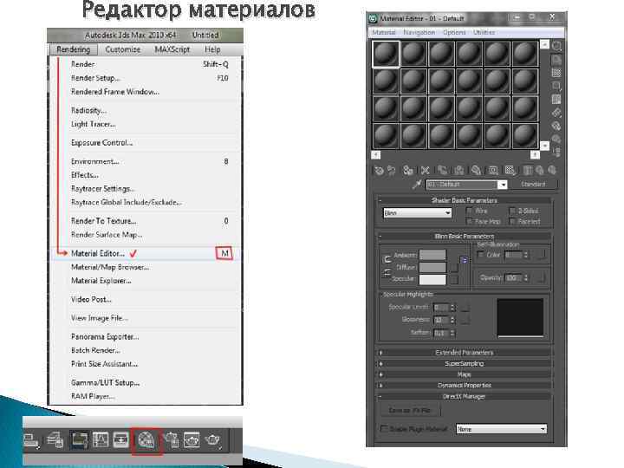
Task: Click the Go Forward to Sibling icon
Action: (x=552, y=171)
